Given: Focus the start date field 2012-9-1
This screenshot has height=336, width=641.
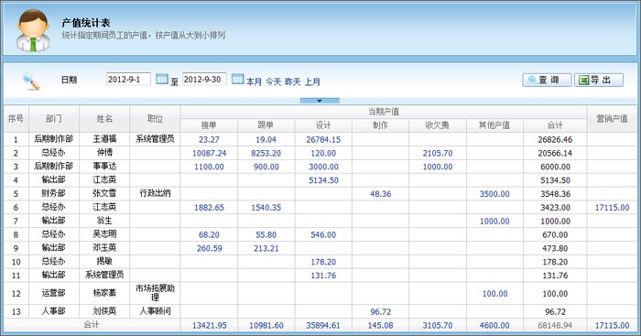Looking at the screenshot, I should tap(128, 80).
